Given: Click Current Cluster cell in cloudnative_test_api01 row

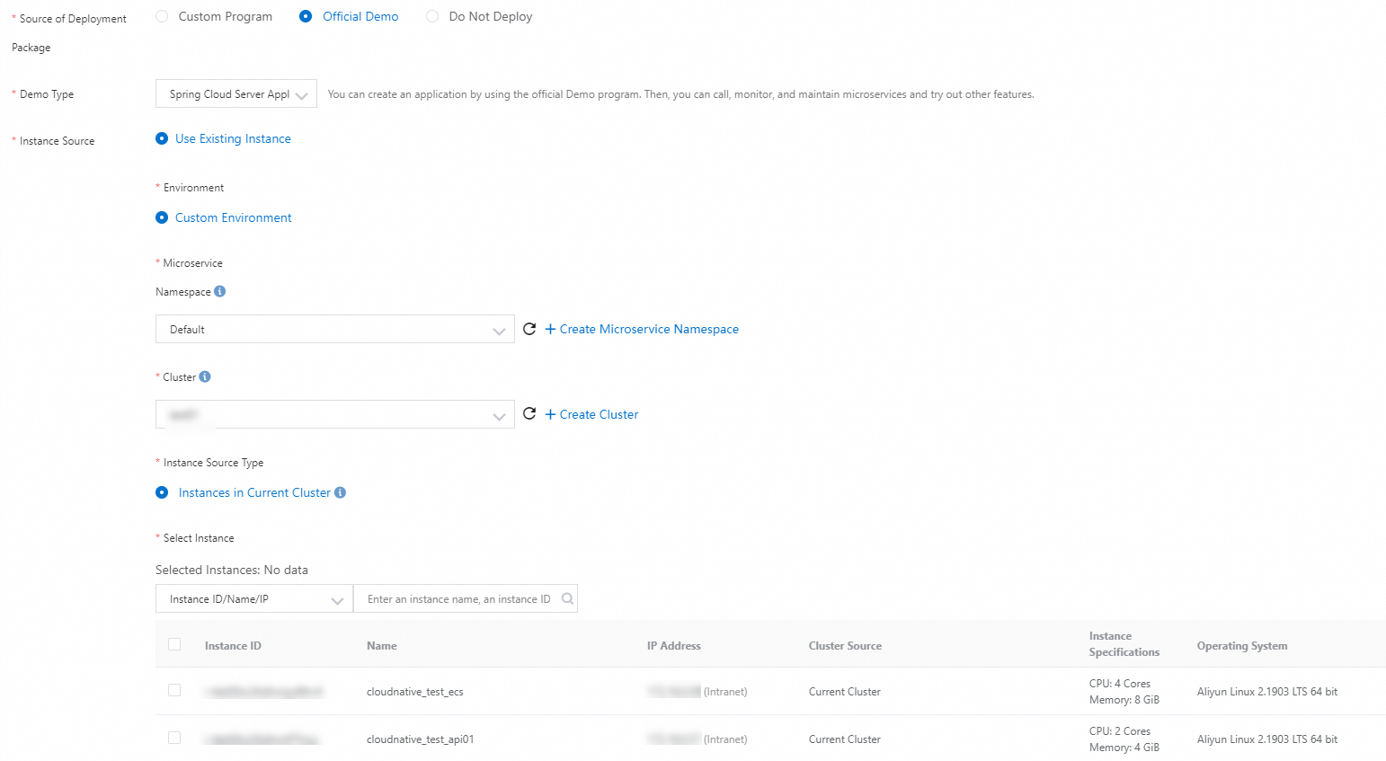Looking at the screenshot, I should [845, 739].
